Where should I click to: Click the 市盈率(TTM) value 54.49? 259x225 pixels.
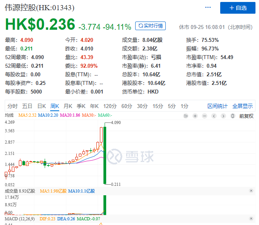pos(227,57)
